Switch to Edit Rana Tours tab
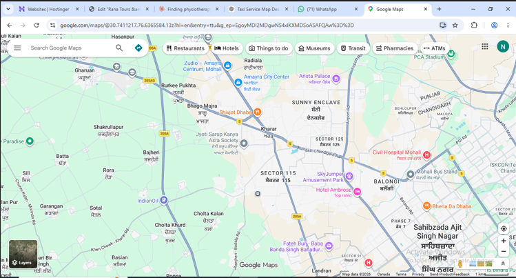 [118, 9]
